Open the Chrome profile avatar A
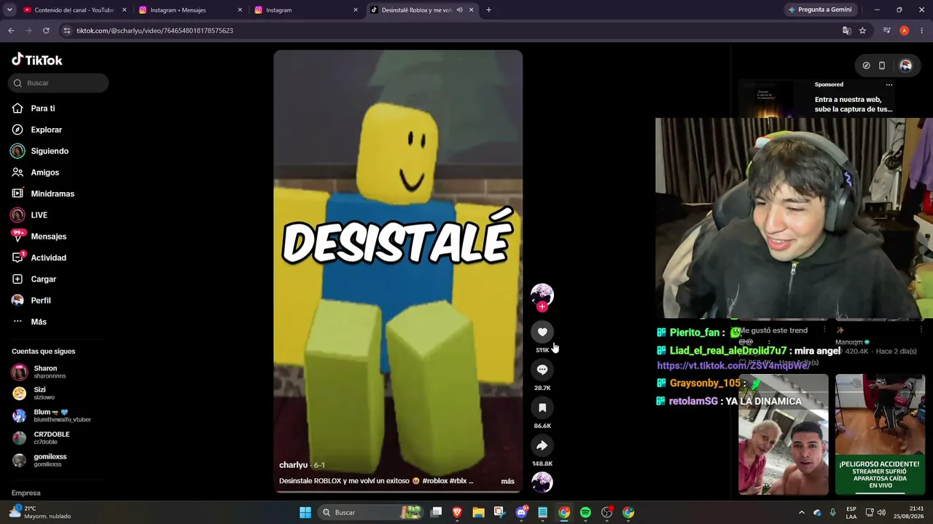This screenshot has width=933, height=524. tap(904, 31)
